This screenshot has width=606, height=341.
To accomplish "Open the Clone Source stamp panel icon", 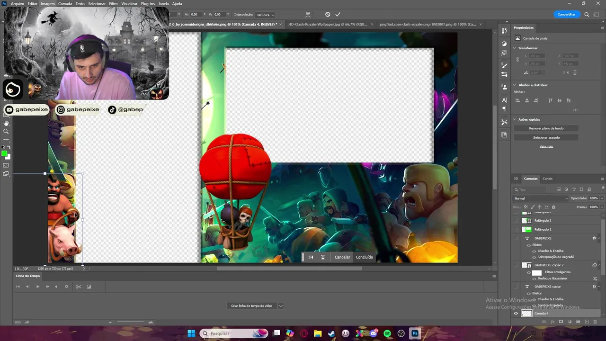I will (504, 87).
